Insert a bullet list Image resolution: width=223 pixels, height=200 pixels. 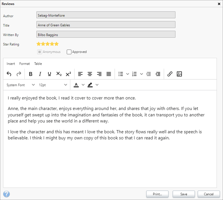121,74
